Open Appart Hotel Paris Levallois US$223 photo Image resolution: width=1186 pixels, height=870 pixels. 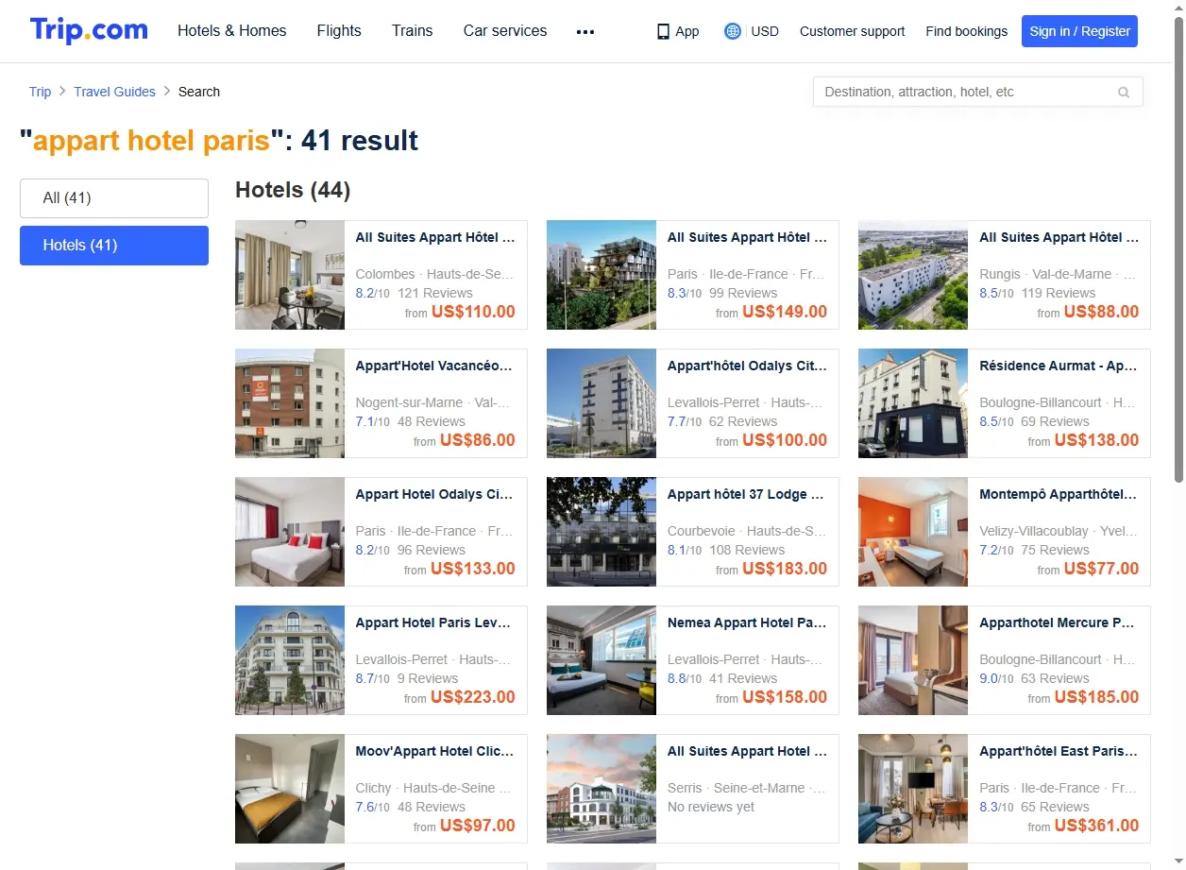point(290,660)
